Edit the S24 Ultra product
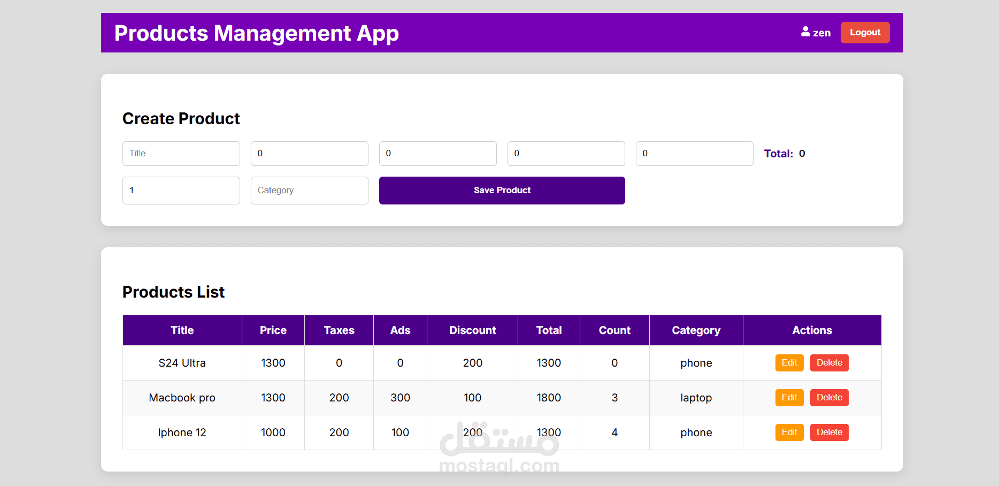Image resolution: width=999 pixels, height=486 pixels. (x=789, y=363)
